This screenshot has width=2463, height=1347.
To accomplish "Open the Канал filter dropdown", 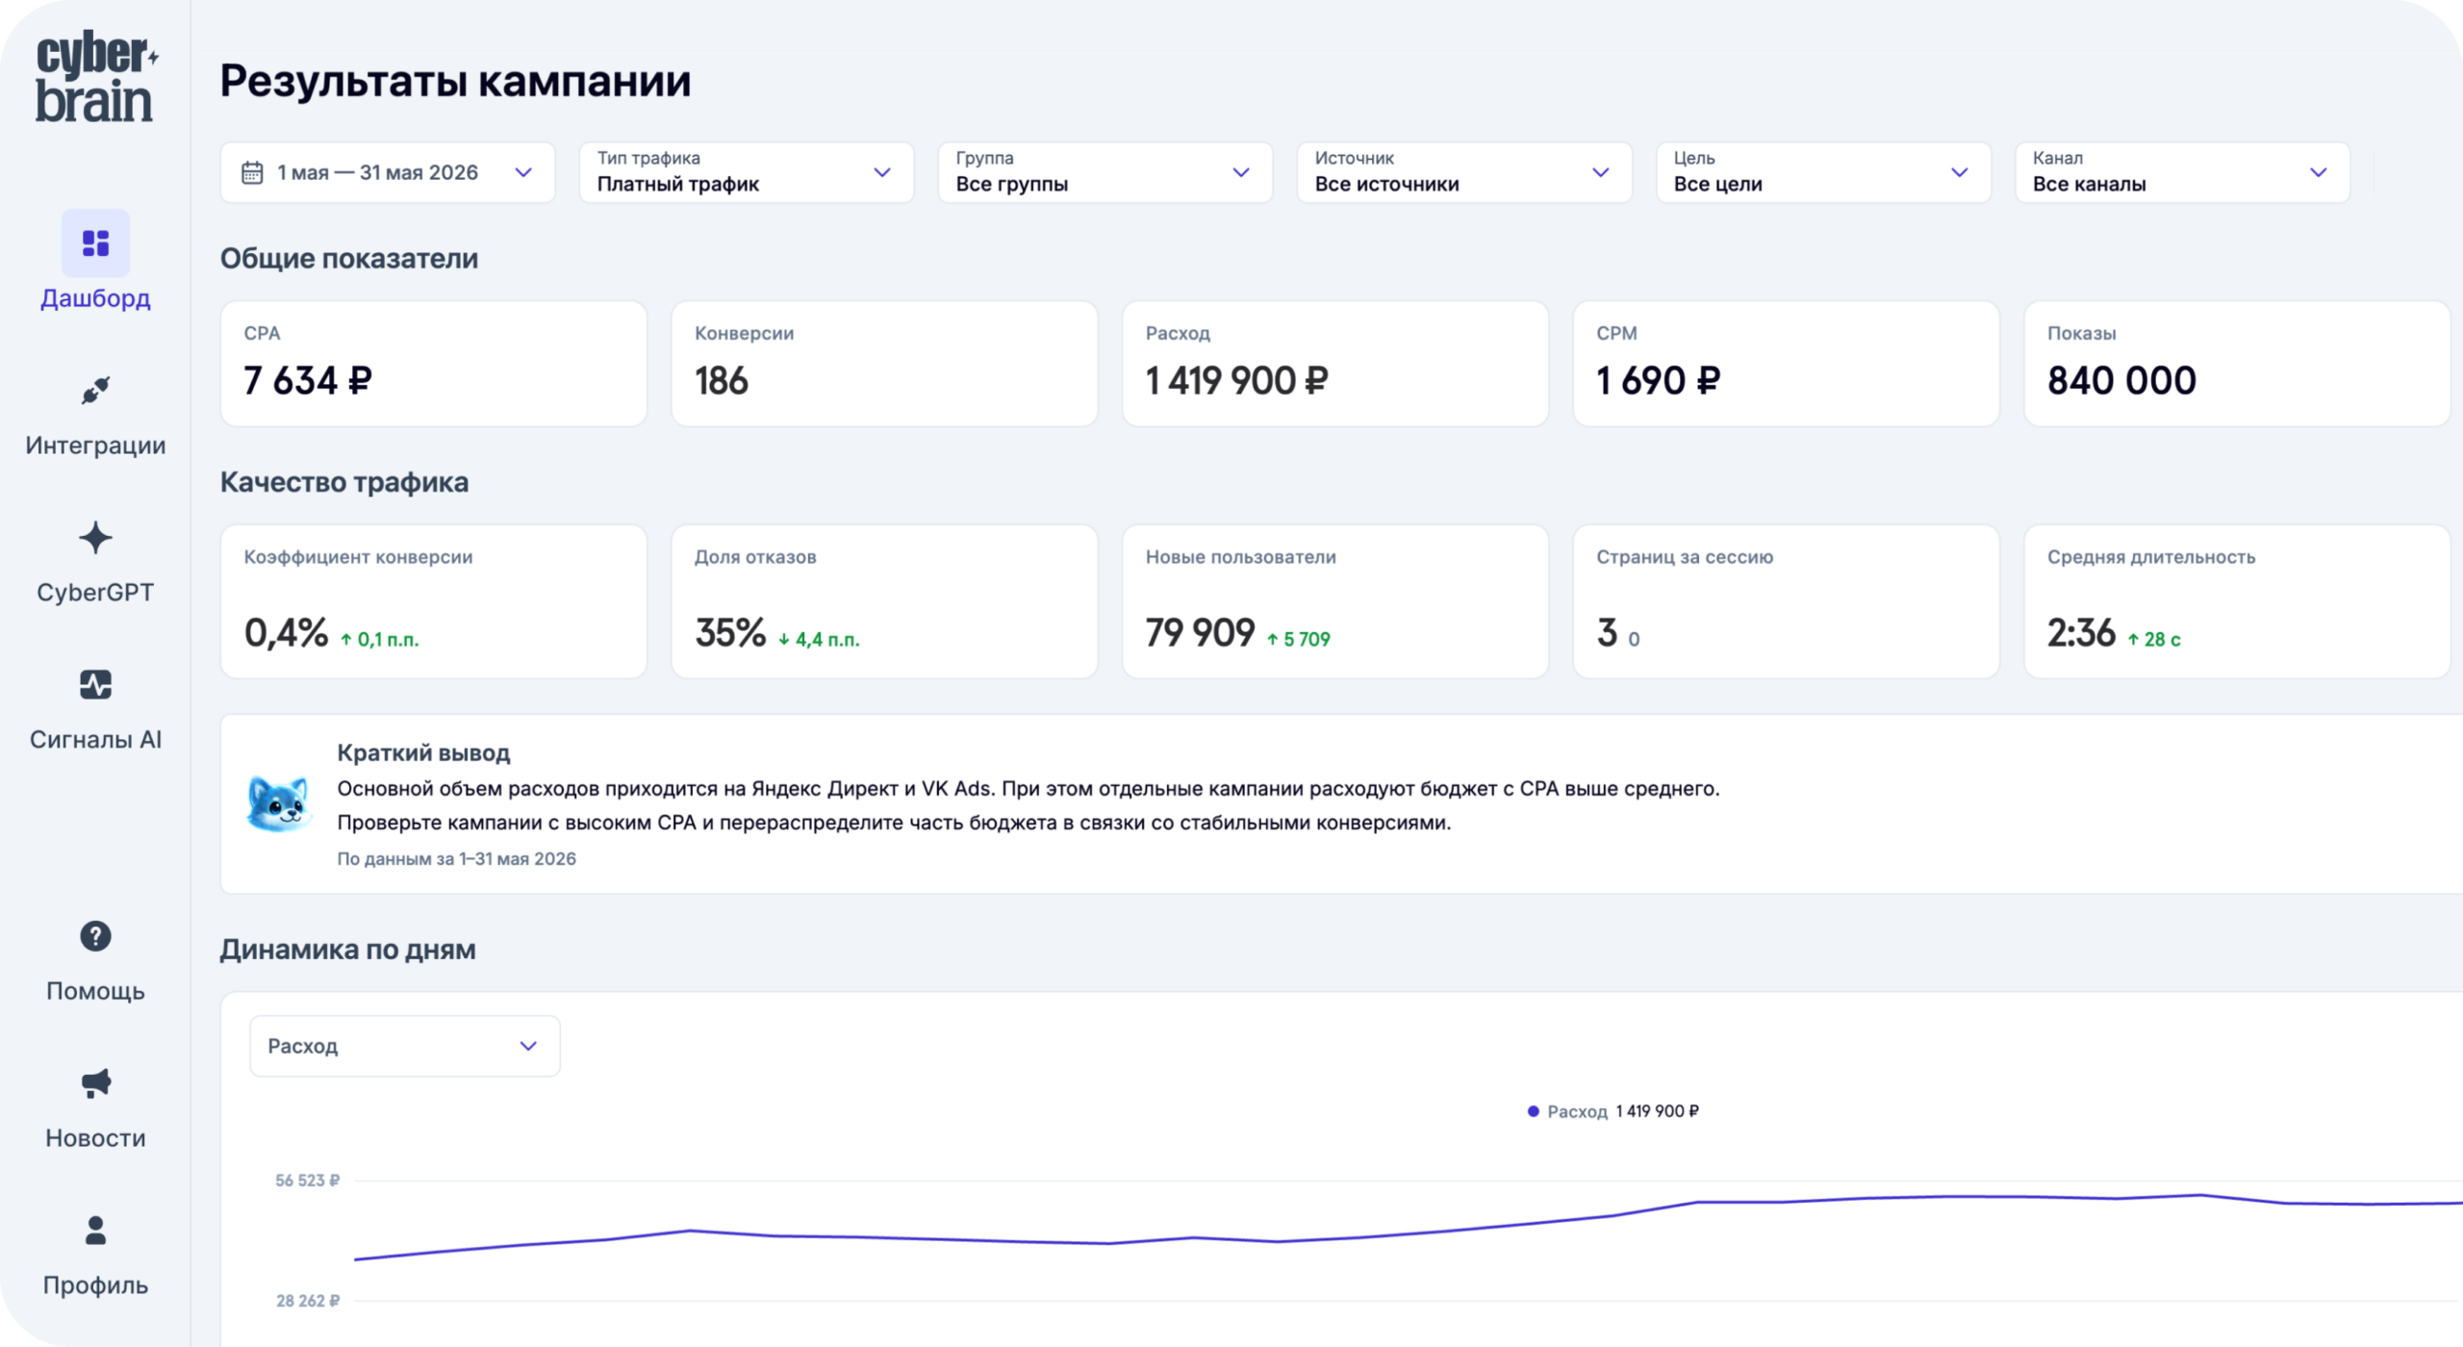I will [x=2182, y=172].
